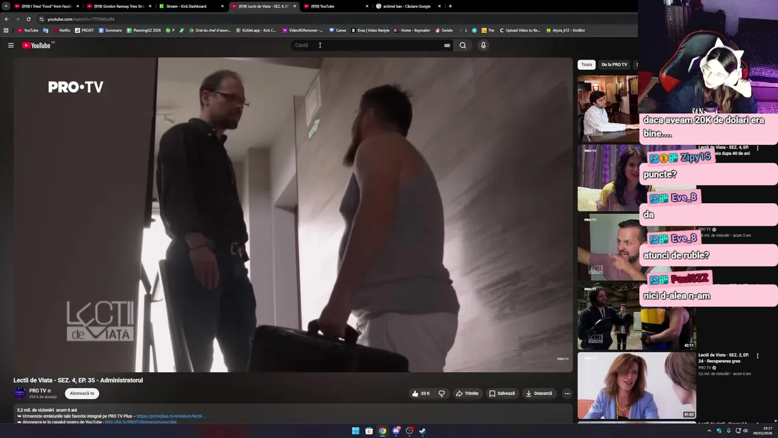778x438 pixels.
Task: Open the YouTube hamburger guide menu
Action: (x=10, y=45)
